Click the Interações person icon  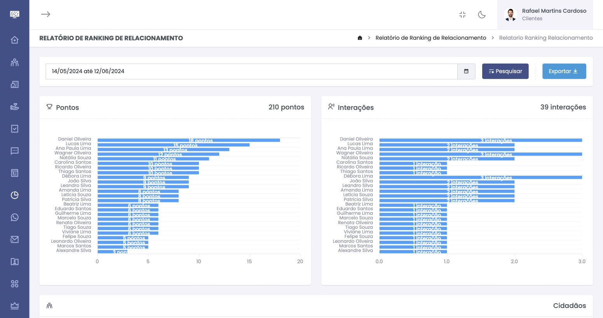331,107
